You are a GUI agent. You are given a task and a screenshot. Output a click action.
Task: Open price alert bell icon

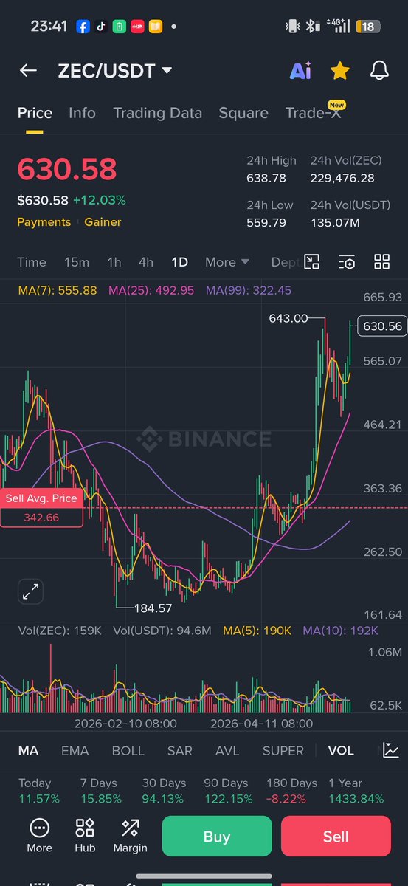tap(379, 70)
